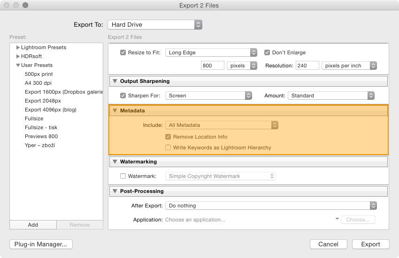Screen dimensions: 399x258
Task: Collapse the Watermarking section triangle
Action: click(x=115, y=162)
